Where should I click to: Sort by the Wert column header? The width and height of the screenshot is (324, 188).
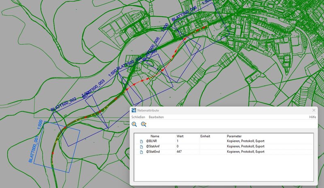[x=180, y=136]
